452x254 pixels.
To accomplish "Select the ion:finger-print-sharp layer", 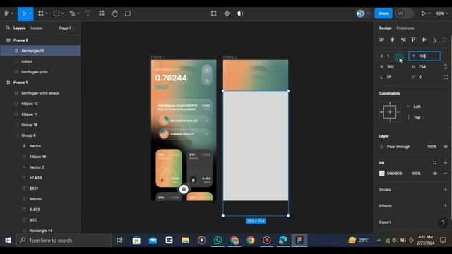I will point(40,93).
